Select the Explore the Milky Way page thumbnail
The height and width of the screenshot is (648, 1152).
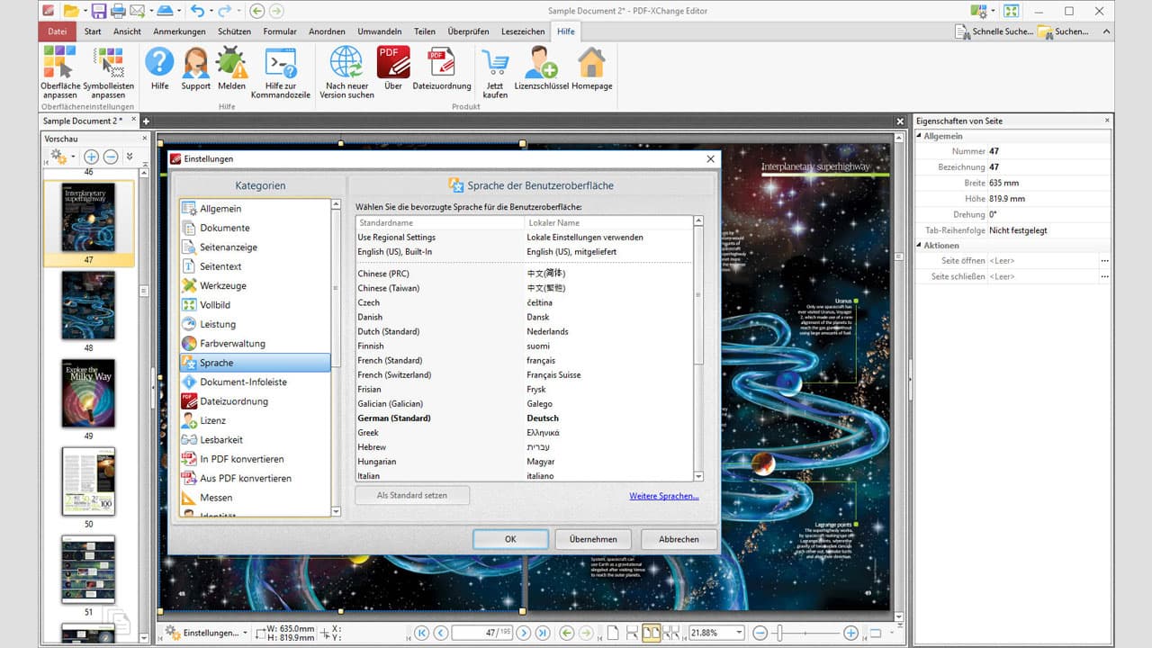87,393
